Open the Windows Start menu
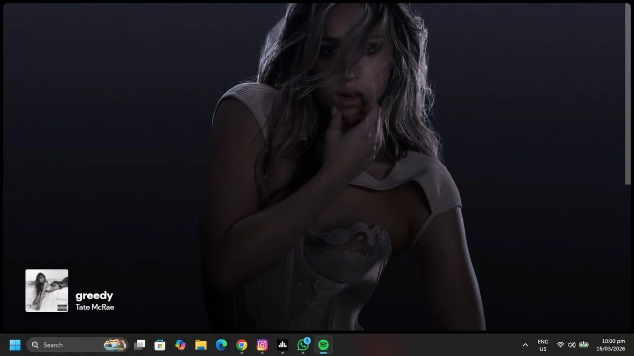Viewport: 634px width, 356px height. tap(15, 345)
